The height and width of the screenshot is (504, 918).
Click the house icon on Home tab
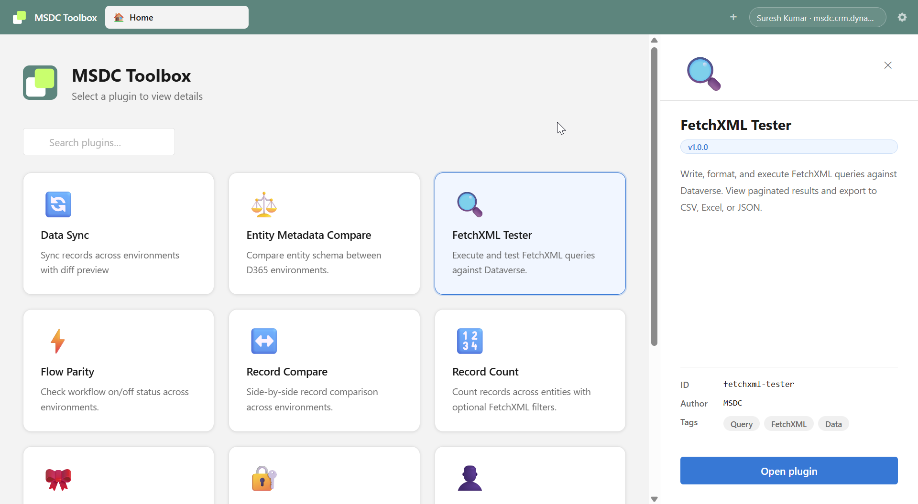(119, 17)
